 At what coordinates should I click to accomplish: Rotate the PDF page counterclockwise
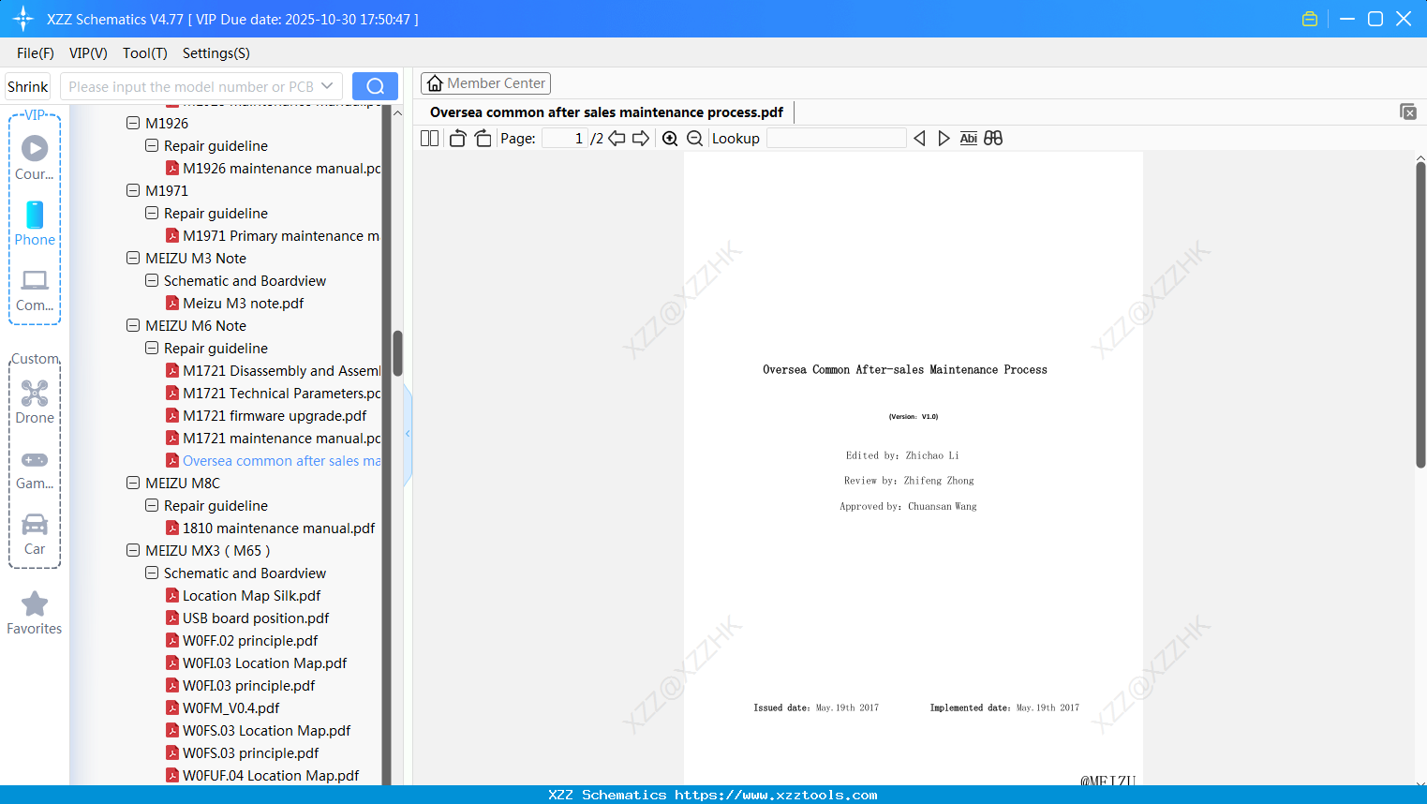point(457,139)
